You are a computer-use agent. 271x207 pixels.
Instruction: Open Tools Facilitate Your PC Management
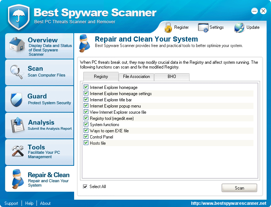(x=39, y=152)
